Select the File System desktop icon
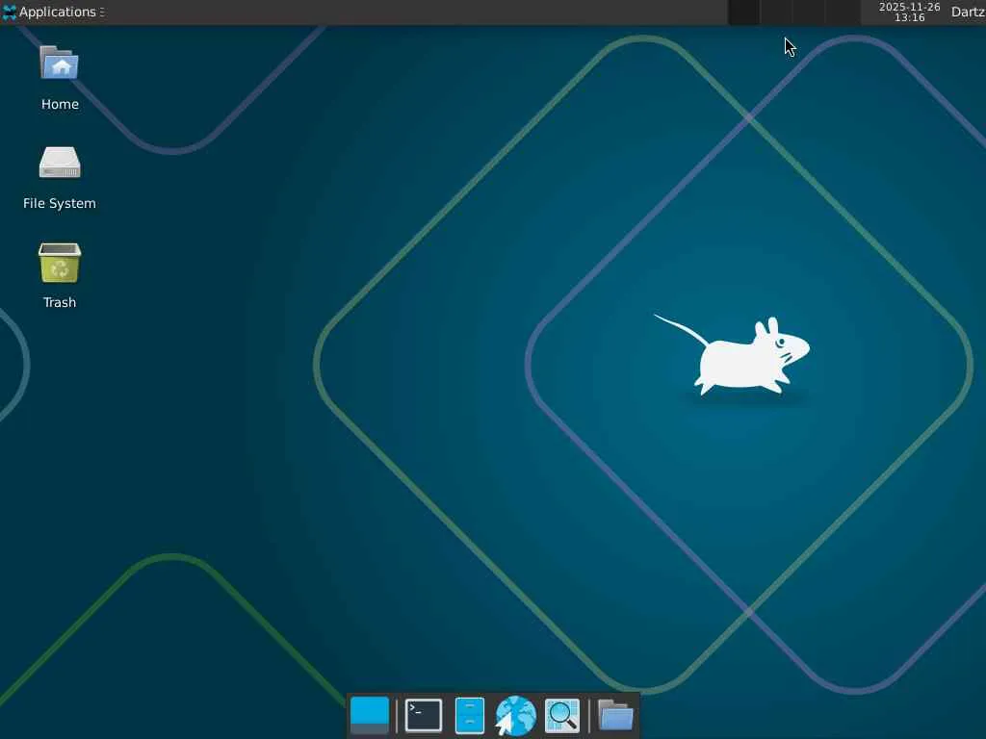Image resolution: width=986 pixels, height=739 pixels. coord(60,162)
